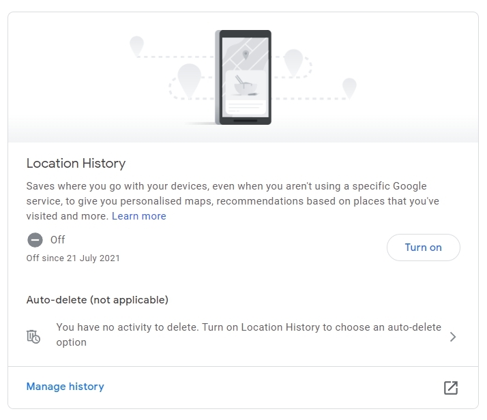Click the 'Saves where you go' description paragraph
The width and height of the screenshot is (487, 420).
pos(233,201)
